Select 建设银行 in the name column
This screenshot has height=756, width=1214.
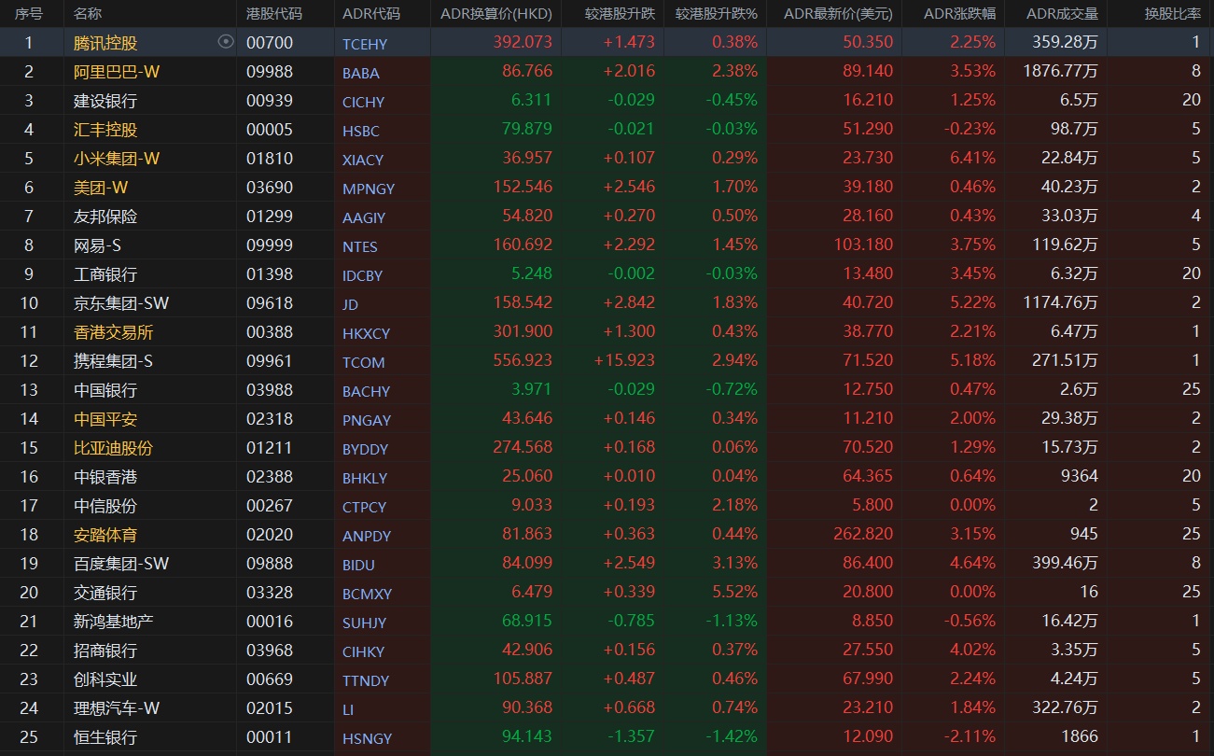click(x=105, y=101)
